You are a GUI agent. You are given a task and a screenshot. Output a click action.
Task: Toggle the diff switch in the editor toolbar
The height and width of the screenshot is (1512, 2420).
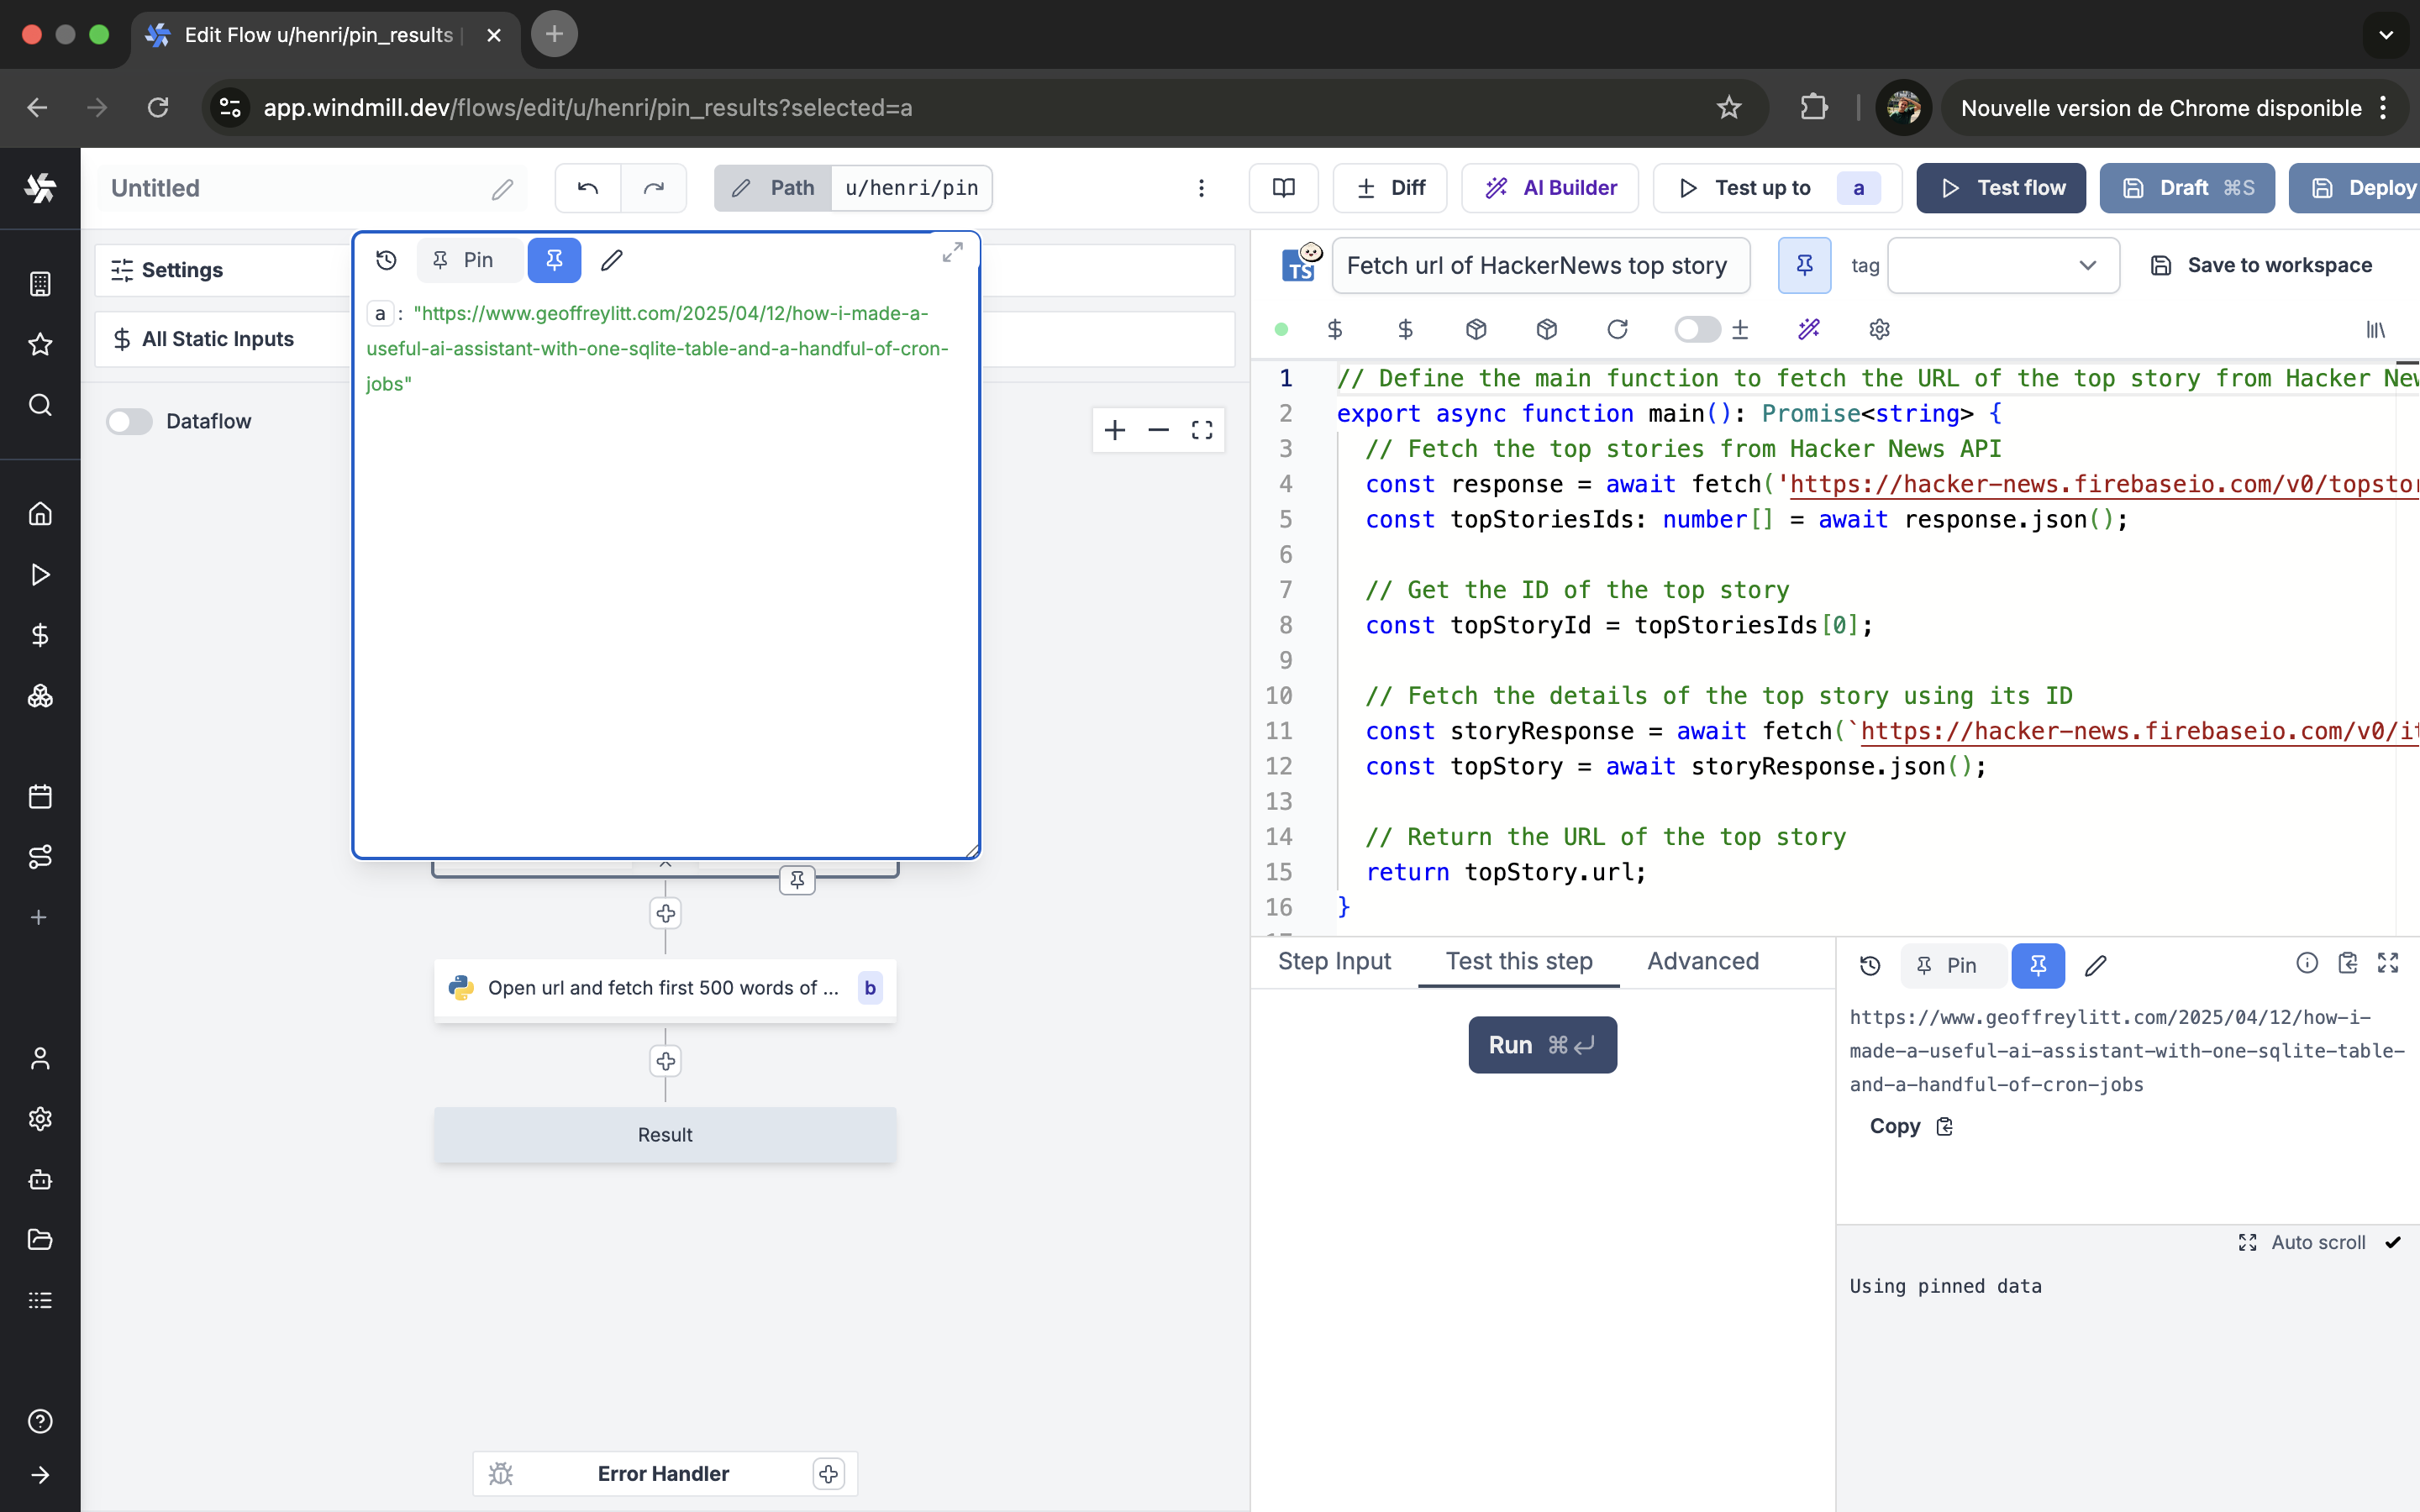pyautogui.click(x=1697, y=329)
